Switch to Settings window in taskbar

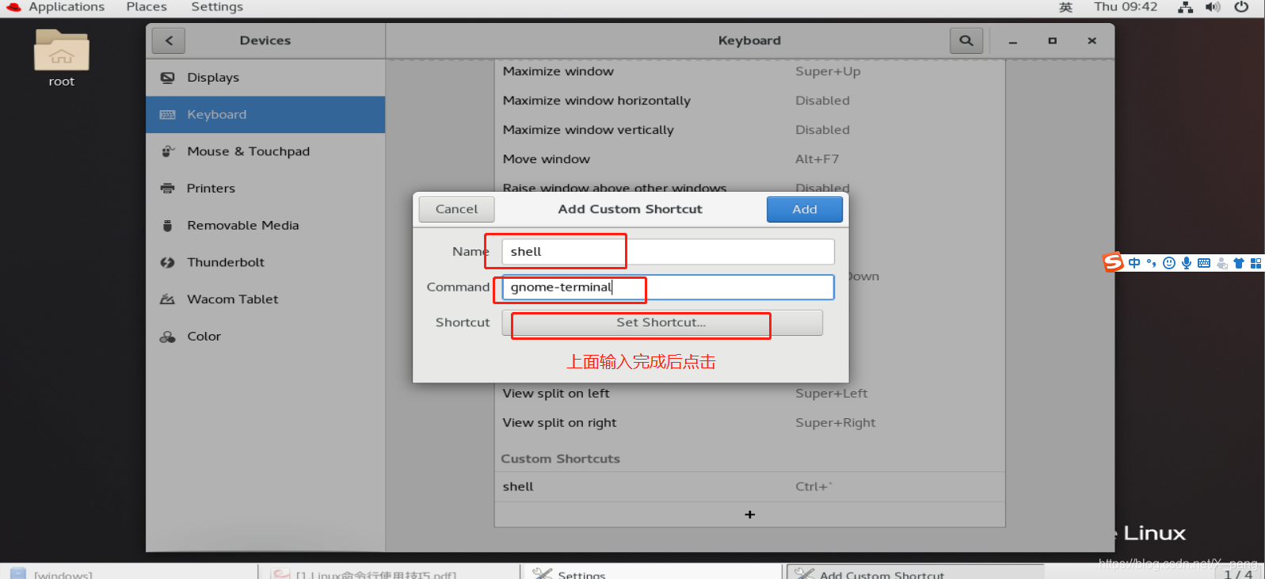point(652,573)
